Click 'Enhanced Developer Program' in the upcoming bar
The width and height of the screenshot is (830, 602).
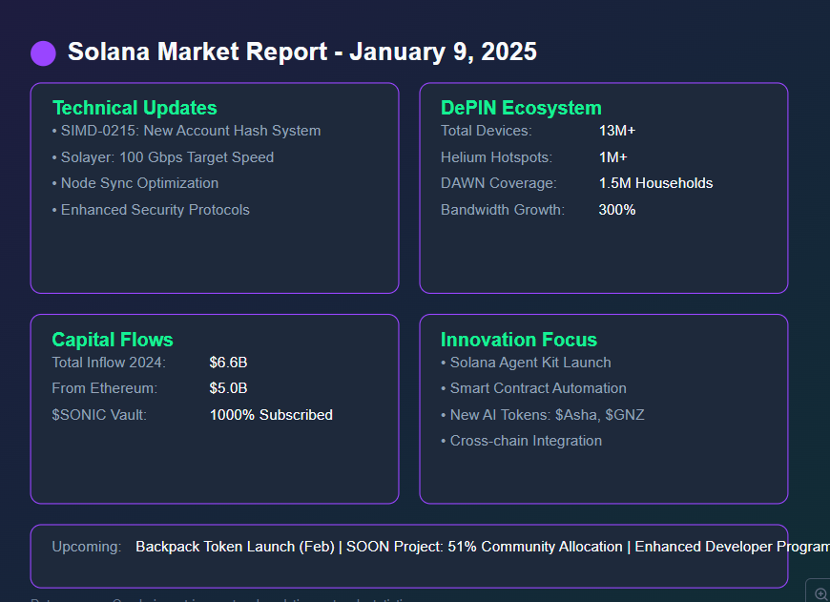coord(732,547)
